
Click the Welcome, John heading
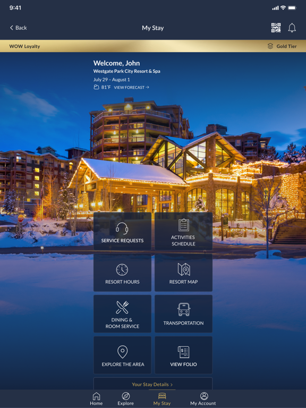tap(116, 63)
